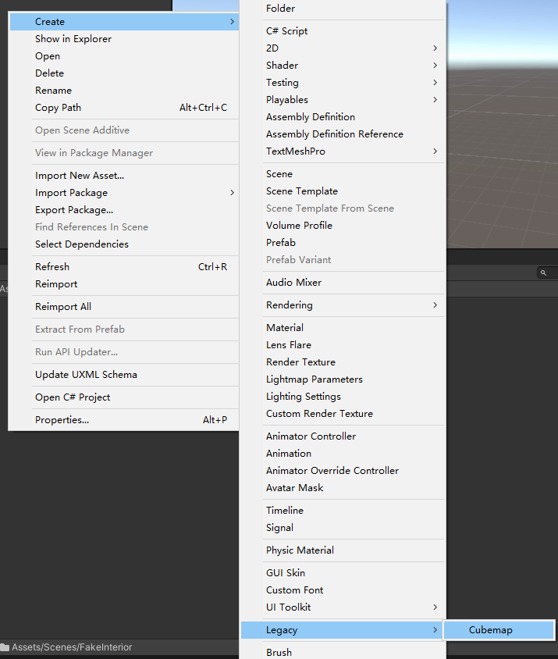
Task: Select Copy Path entry
Action: click(124, 108)
